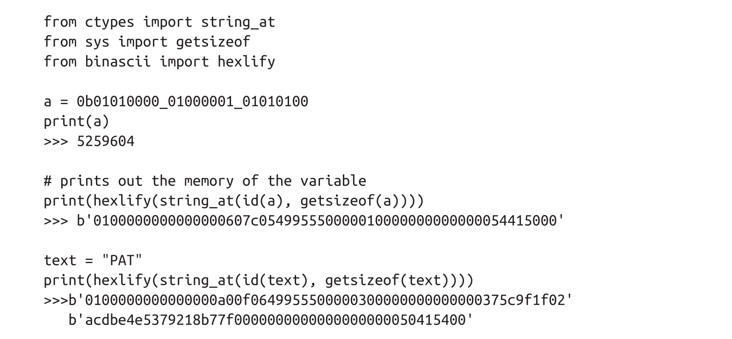Image resolution: width=732 pixels, height=339 pixels.
Task: Click the 'ctypes' module name
Action: 109,22
